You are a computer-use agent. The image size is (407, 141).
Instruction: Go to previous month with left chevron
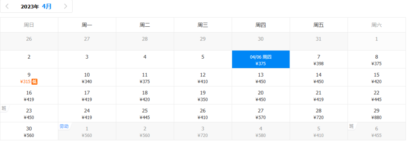(7, 6)
